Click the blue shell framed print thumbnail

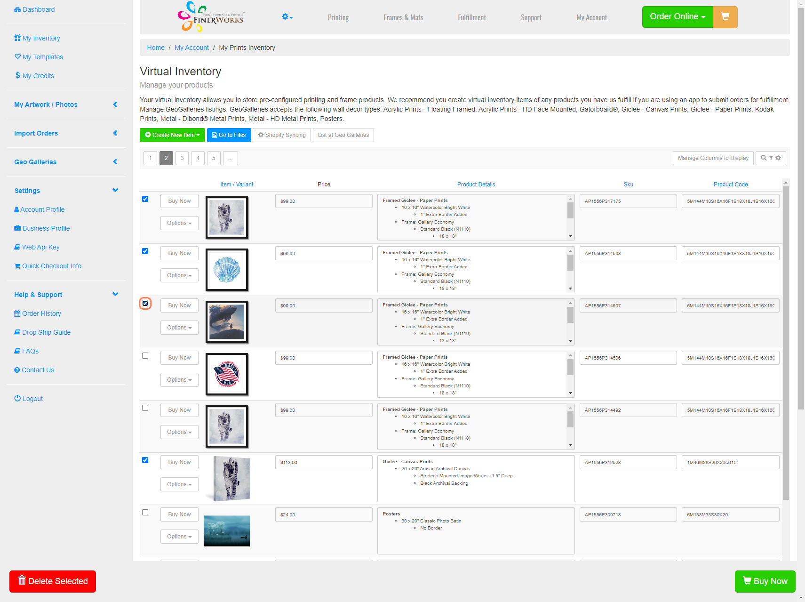[227, 270]
